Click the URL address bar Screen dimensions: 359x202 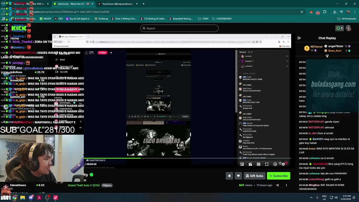tap(160, 12)
